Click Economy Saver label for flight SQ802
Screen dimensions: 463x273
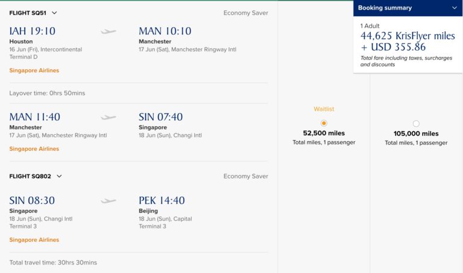tap(245, 176)
